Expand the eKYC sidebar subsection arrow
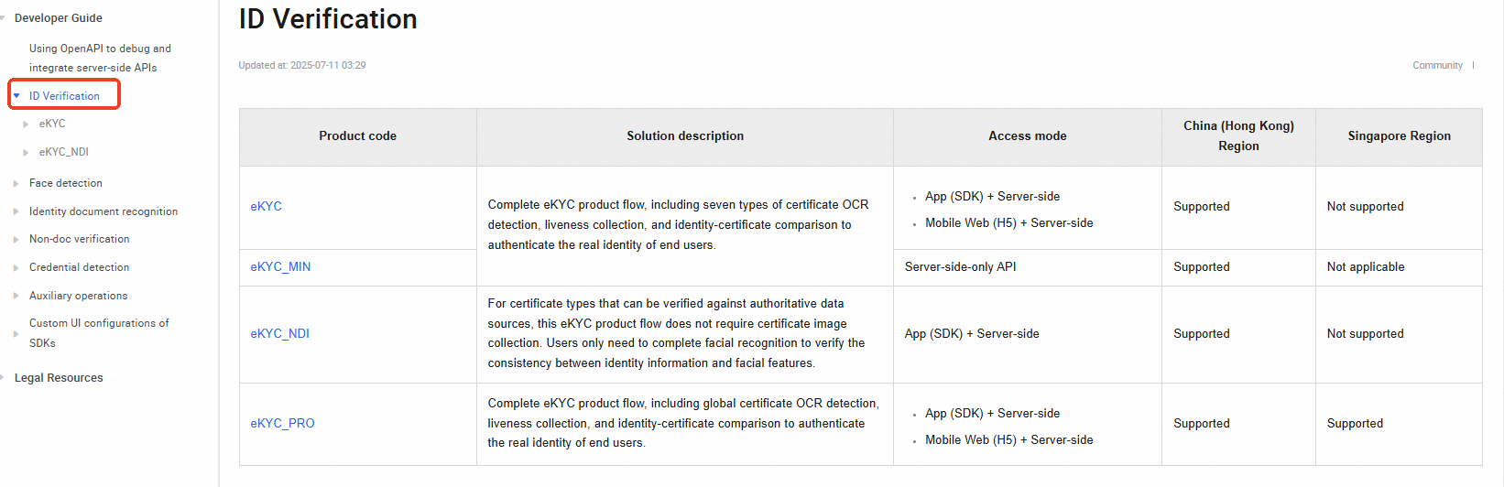The width and height of the screenshot is (1504, 487). 26,124
